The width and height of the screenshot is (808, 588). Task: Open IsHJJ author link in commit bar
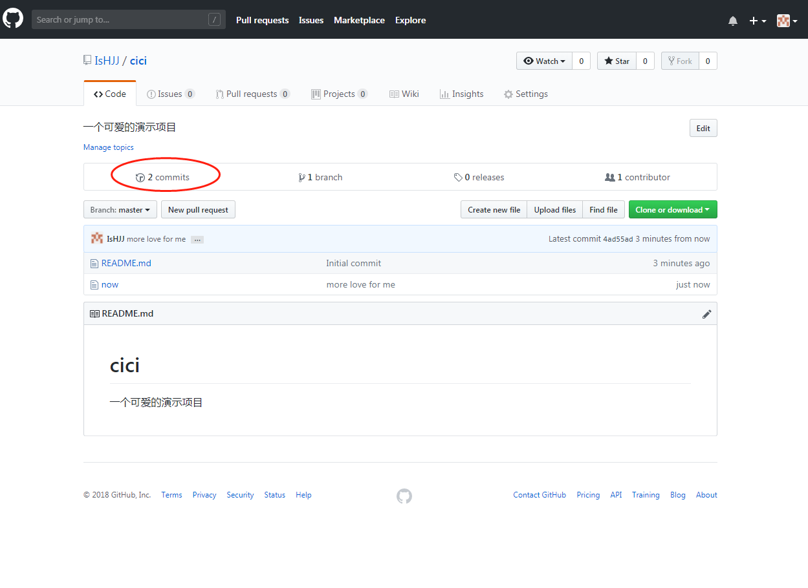pyautogui.click(x=115, y=239)
